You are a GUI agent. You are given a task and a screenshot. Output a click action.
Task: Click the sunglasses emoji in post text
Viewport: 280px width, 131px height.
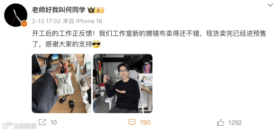(x=96, y=44)
